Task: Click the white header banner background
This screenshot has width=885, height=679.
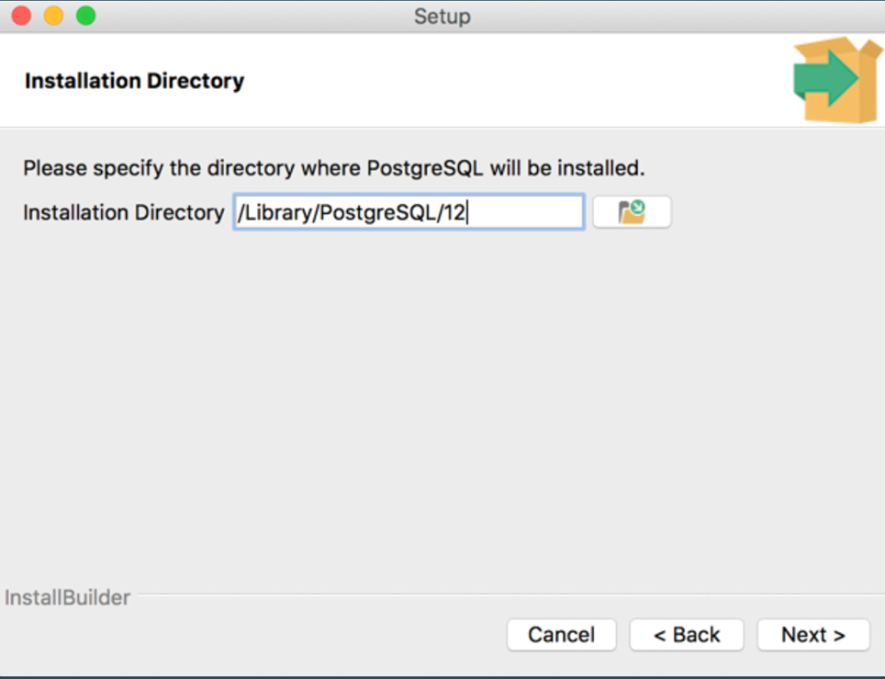Action: point(505,81)
